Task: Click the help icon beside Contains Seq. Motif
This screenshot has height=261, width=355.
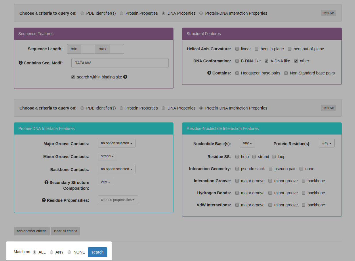Action: pyautogui.click(x=21, y=63)
